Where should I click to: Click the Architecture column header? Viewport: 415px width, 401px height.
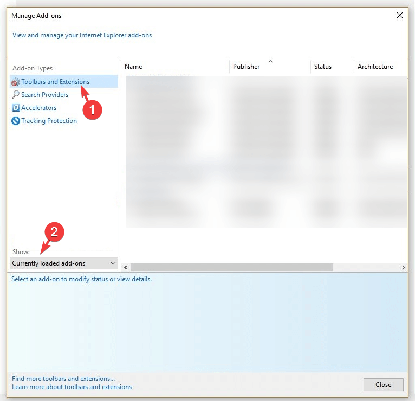[375, 67]
